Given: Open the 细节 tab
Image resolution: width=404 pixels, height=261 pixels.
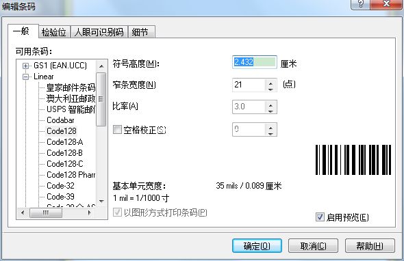Looking at the screenshot, I should click(141, 32).
